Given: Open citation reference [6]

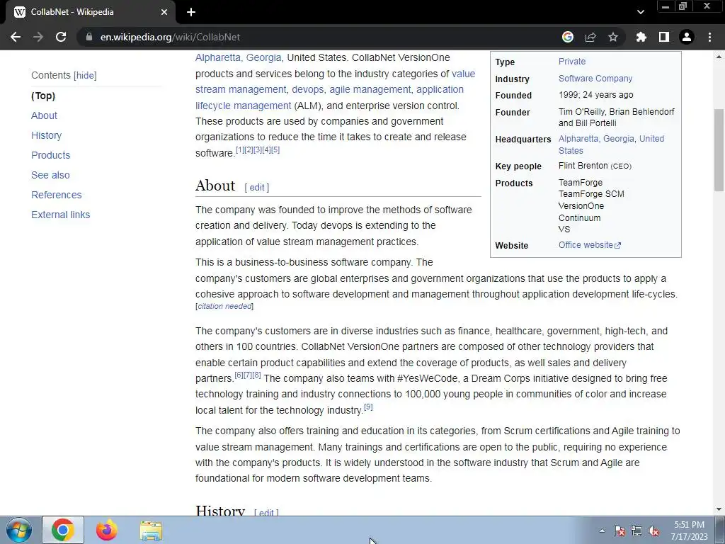Looking at the screenshot, I should point(239,375).
